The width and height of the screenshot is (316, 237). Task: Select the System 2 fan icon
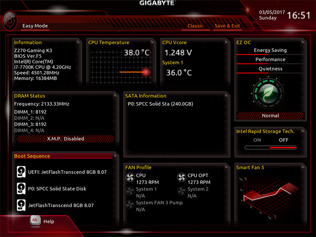(182, 191)
